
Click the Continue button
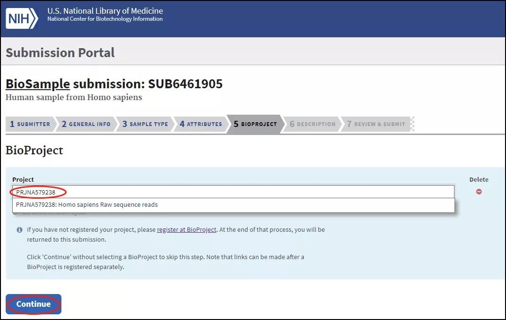pos(34,304)
